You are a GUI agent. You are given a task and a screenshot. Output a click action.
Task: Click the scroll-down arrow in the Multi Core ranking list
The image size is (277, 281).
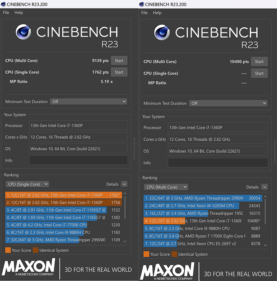[x=264, y=244]
